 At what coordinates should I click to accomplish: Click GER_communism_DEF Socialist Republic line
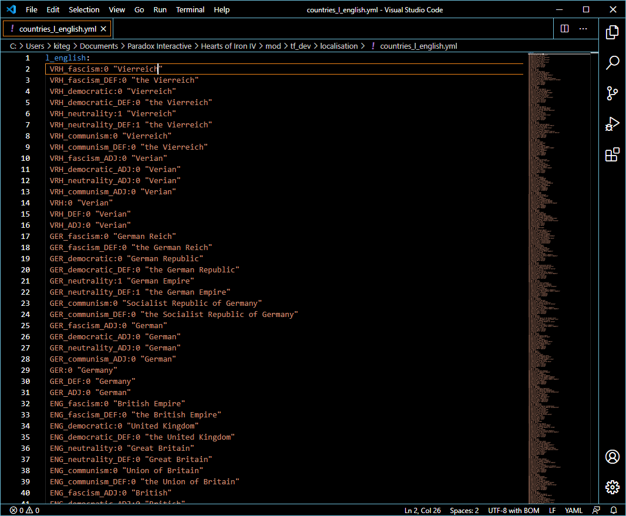(174, 315)
